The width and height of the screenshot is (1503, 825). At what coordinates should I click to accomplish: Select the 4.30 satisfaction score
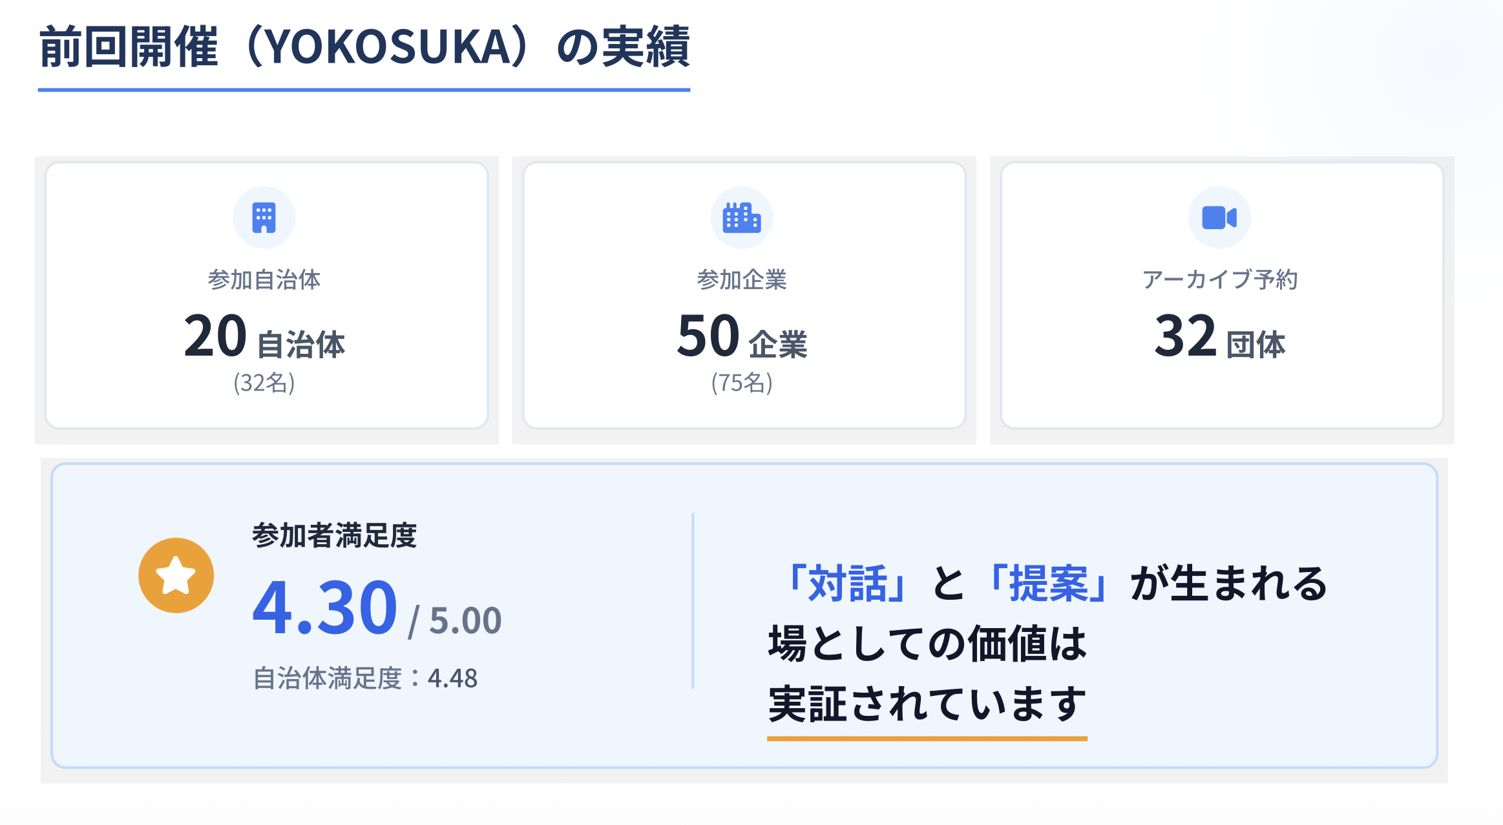click(324, 607)
